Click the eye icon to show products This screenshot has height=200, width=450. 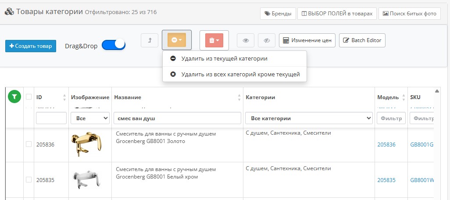pyautogui.click(x=246, y=40)
